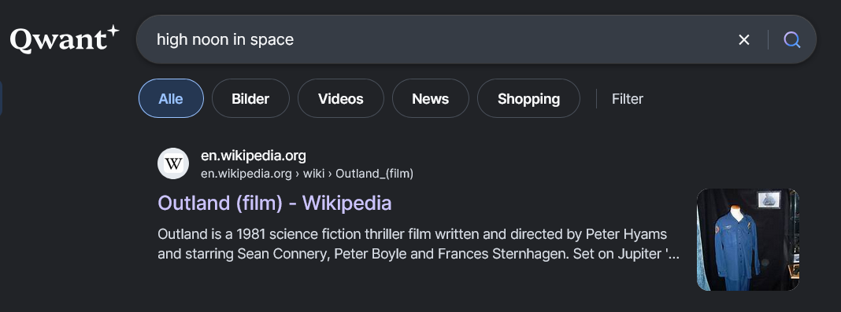Viewport: 841px width, 312px height.
Task: Click the Wikipedia W favicon
Action: (x=173, y=163)
